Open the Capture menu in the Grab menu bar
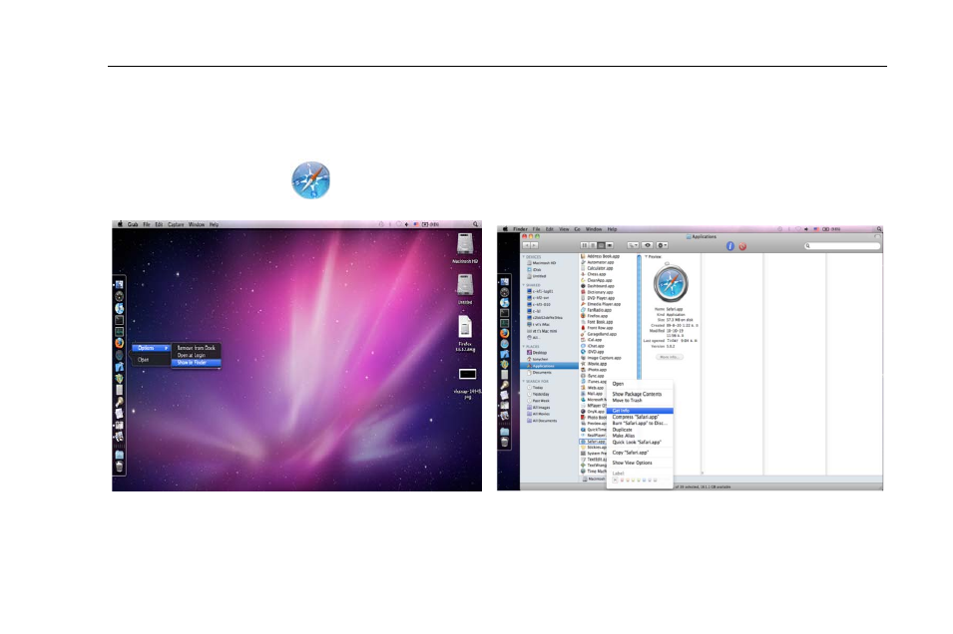The image size is (953, 634). pyautogui.click(x=176, y=224)
